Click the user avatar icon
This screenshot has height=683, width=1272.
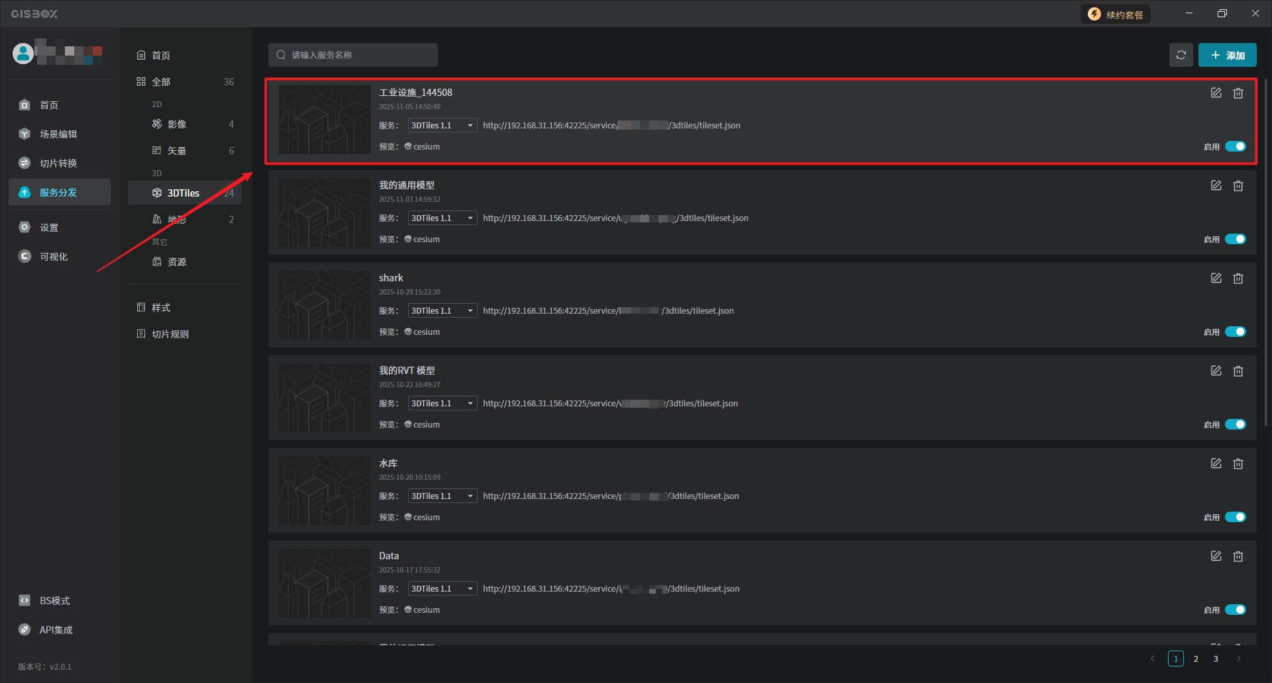pyautogui.click(x=23, y=53)
